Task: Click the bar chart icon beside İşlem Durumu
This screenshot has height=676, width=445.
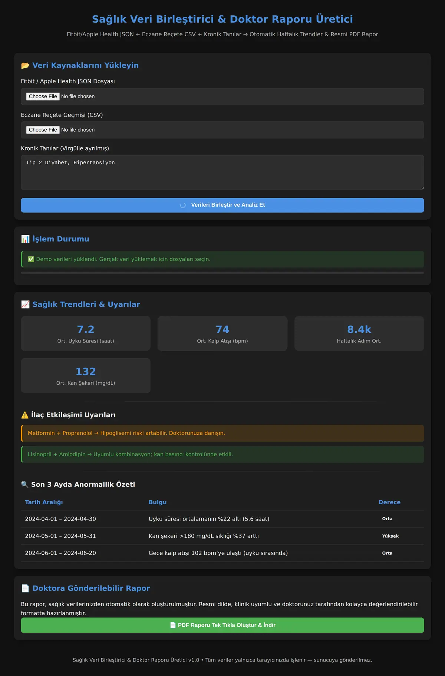Action: click(x=25, y=239)
